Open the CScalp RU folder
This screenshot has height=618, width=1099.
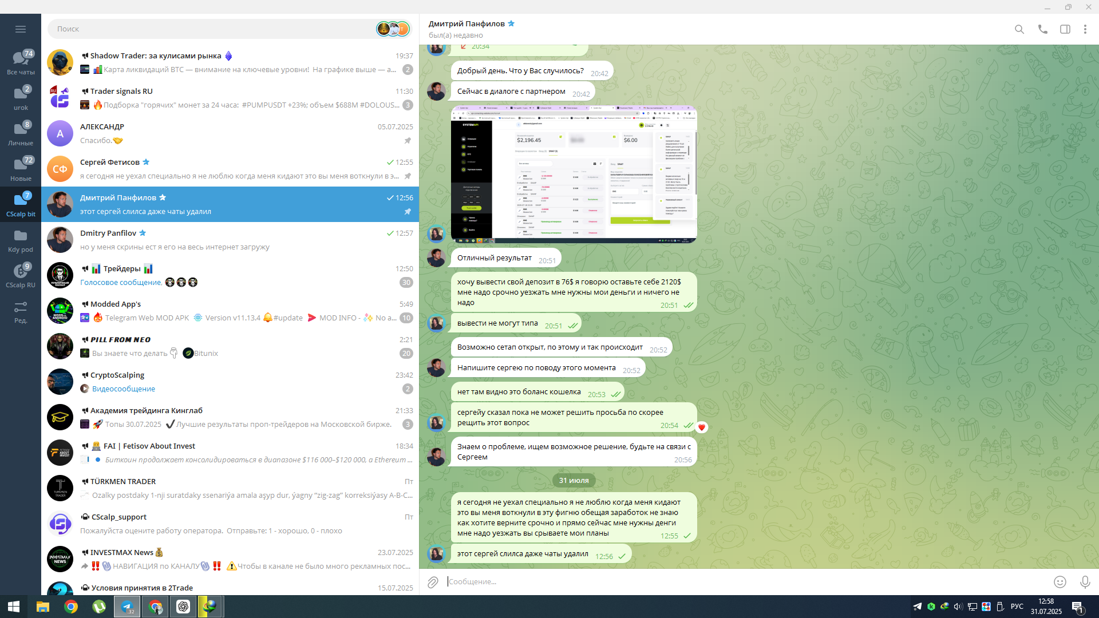point(21,275)
